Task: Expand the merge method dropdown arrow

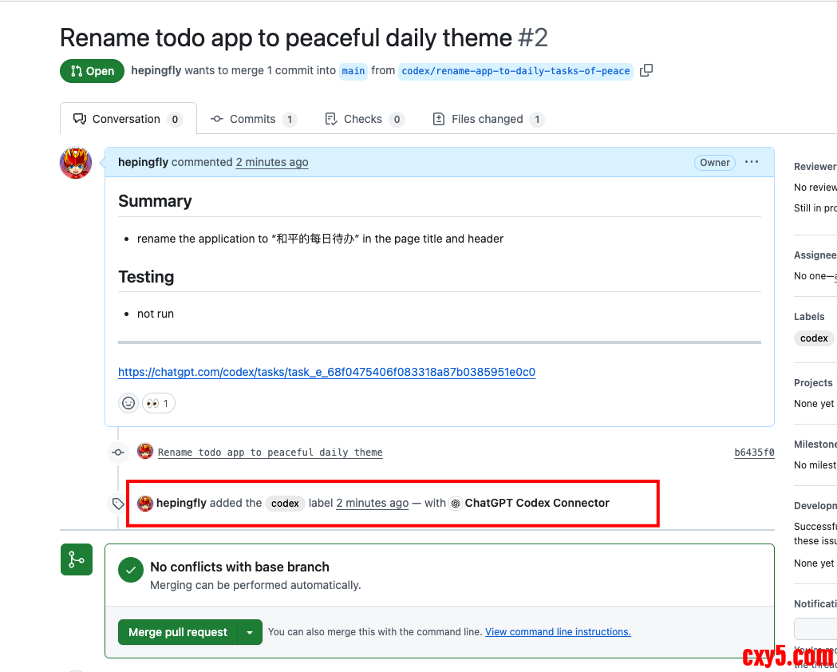Action: coord(250,632)
